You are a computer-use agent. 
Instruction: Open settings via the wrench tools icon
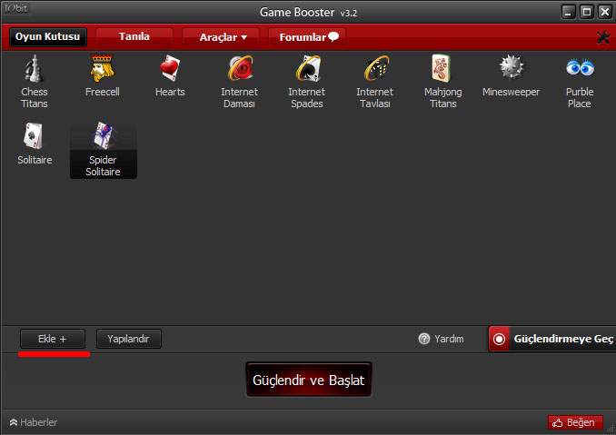click(x=603, y=37)
